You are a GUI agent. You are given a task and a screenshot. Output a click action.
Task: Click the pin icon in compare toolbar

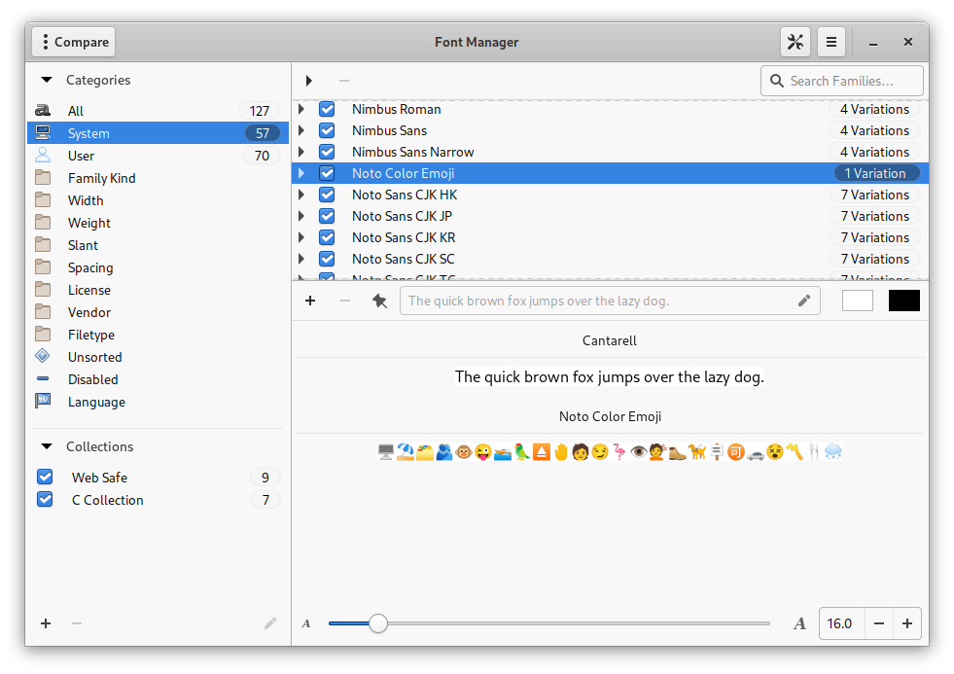tap(379, 301)
